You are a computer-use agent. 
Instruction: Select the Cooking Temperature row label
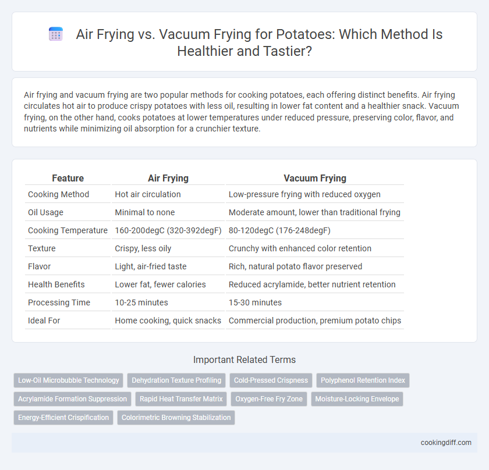pos(68,230)
